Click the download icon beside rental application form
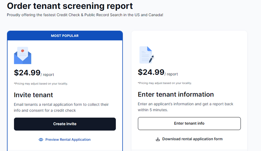The width and height of the screenshot is (261, 151). 158,139
